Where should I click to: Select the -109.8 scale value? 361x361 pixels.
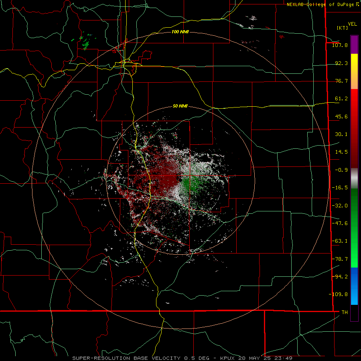(338, 294)
